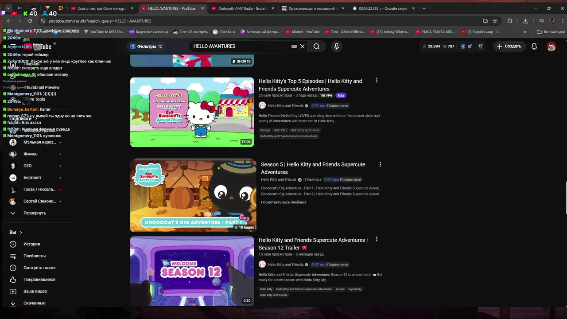Open the more options menu for Season 12 Trailer
567x319 pixels.
[x=377, y=239]
